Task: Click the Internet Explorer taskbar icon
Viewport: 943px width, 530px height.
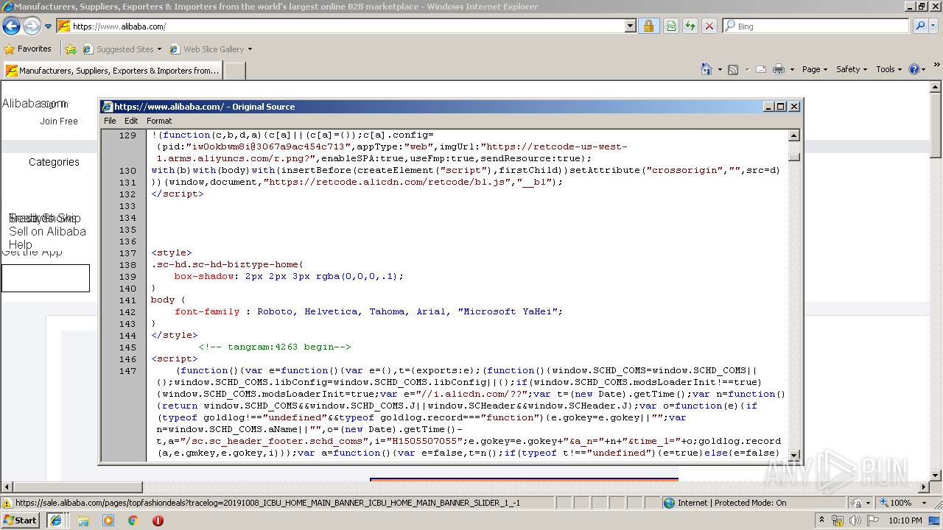Action: [x=56, y=520]
